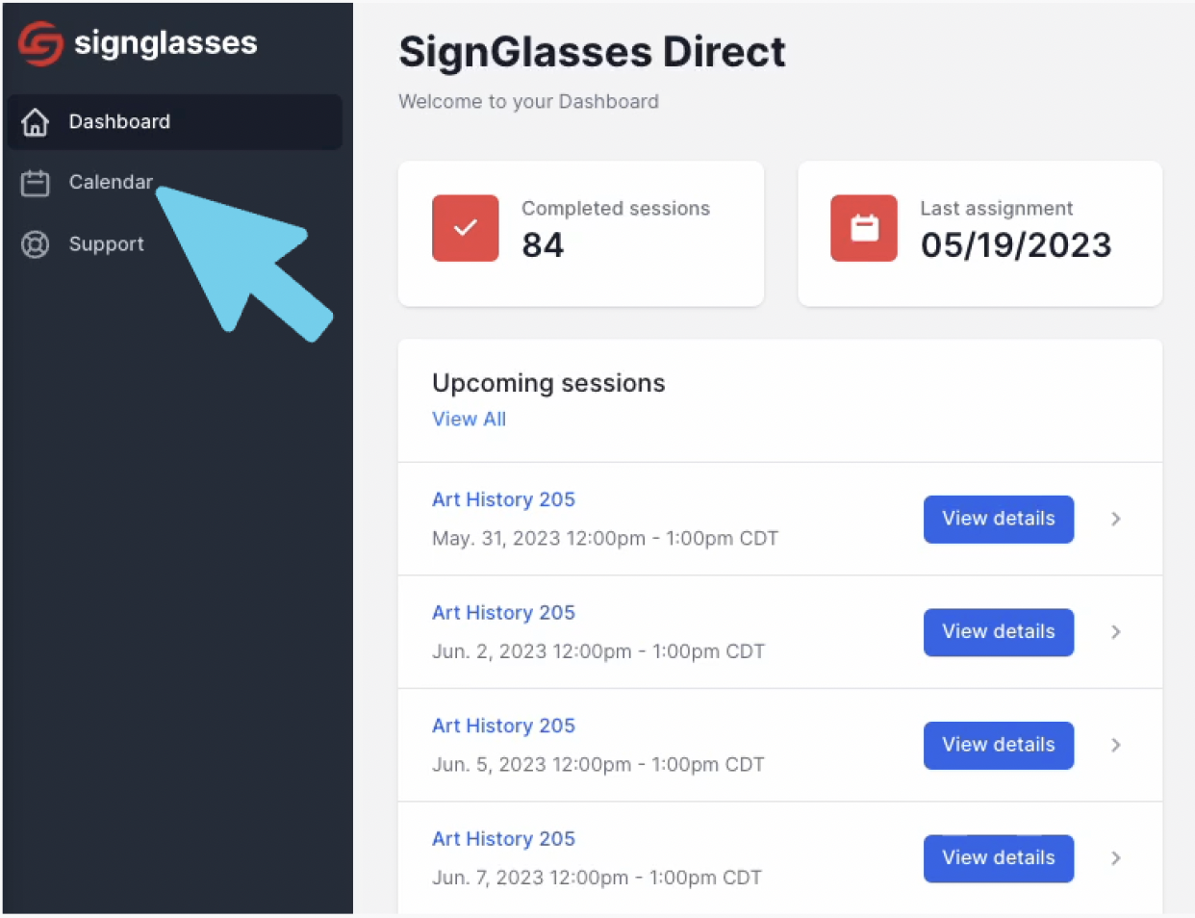This screenshot has width=1195, height=918.
Task: Click the Completed sessions checkmark icon
Action: click(x=466, y=228)
